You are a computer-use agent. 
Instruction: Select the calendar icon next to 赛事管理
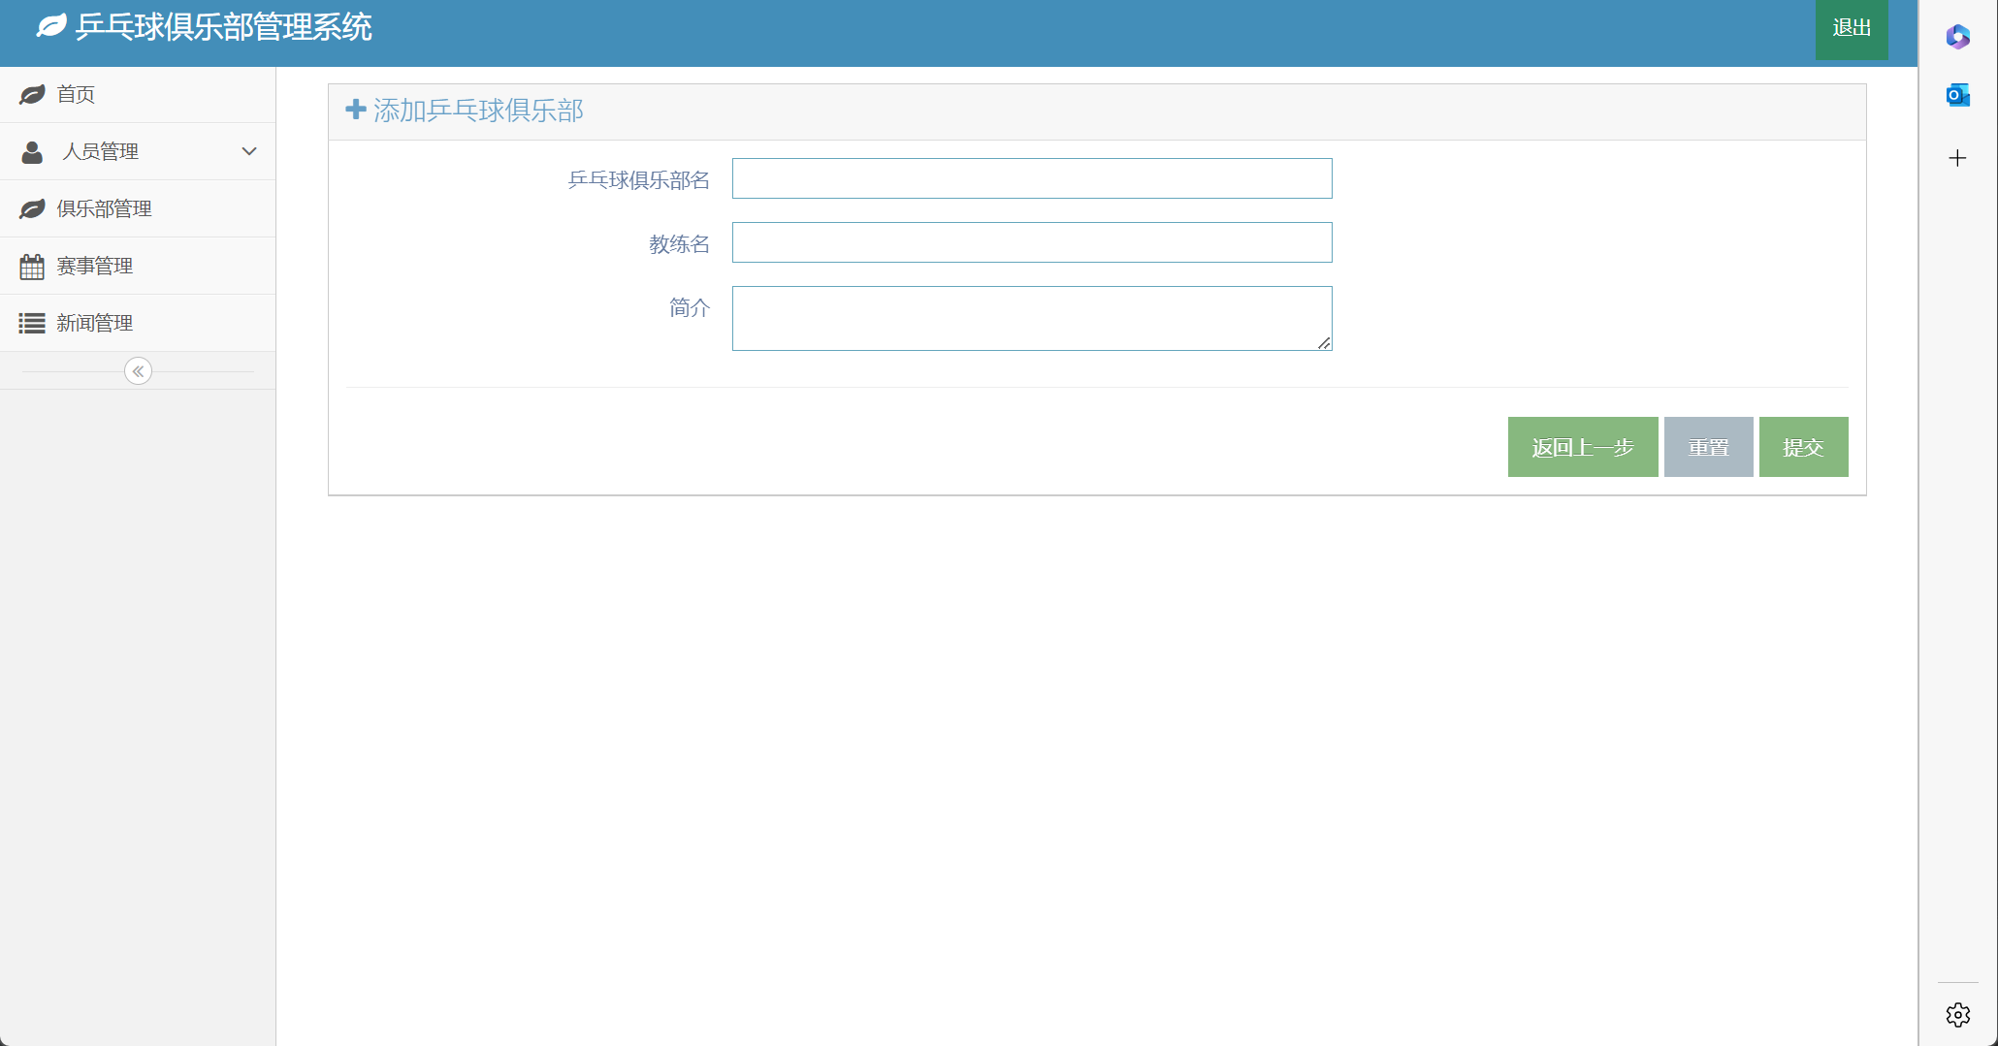point(32,266)
